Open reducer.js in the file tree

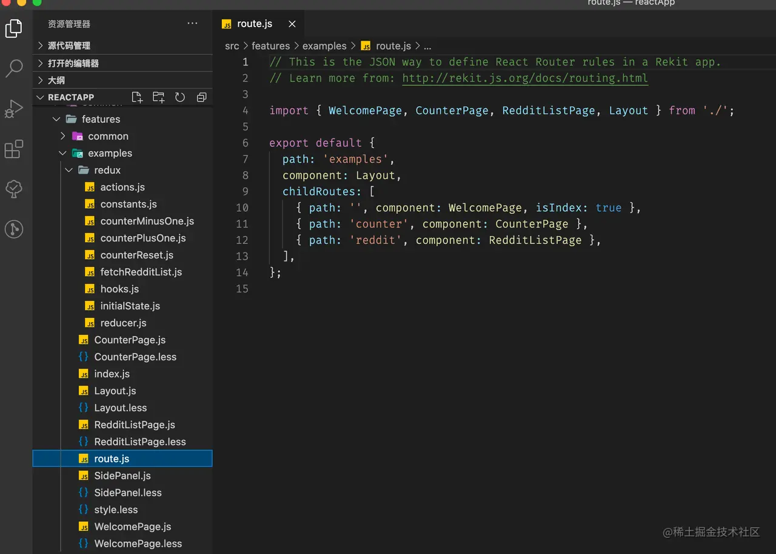(123, 323)
